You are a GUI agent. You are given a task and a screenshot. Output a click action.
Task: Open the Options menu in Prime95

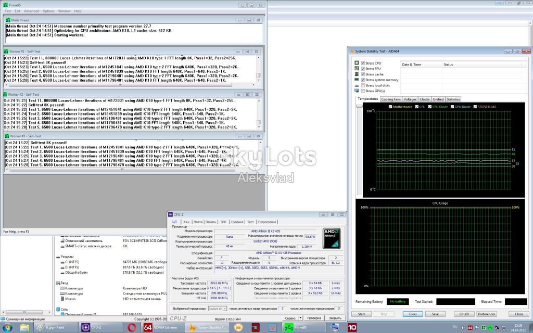click(x=48, y=11)
